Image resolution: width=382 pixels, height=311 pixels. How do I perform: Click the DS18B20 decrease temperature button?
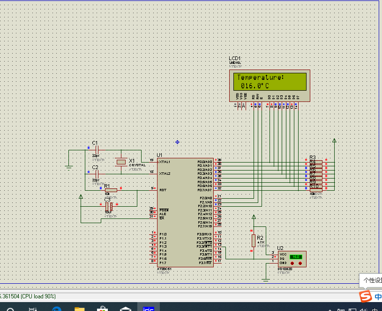pos(292,263)
